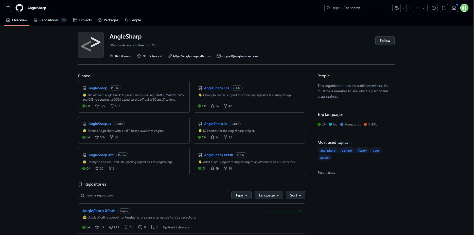Open the Copilot chat icon
474x235 pixels.
(397, 8)
